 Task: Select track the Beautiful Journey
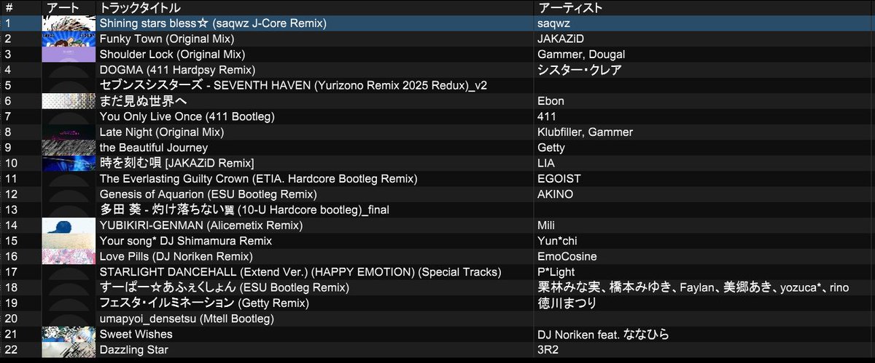154,148
